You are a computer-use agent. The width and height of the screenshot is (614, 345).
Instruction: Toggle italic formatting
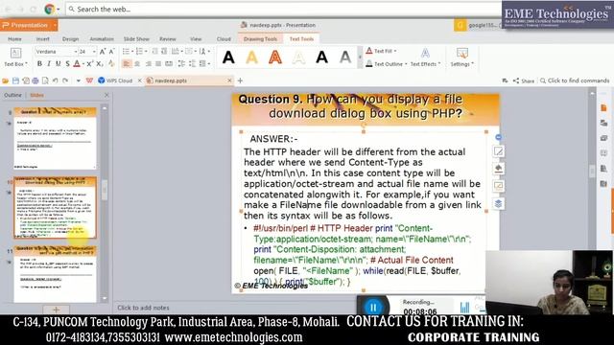[49, 64]
